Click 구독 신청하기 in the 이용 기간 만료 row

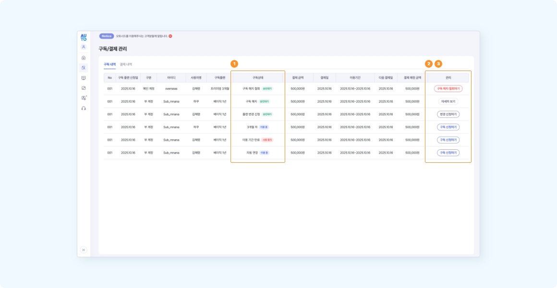point(448,140)
